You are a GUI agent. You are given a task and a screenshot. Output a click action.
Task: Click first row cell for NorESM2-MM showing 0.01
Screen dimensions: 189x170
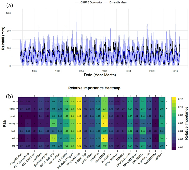pyautogui.click(x=156, y=131)
